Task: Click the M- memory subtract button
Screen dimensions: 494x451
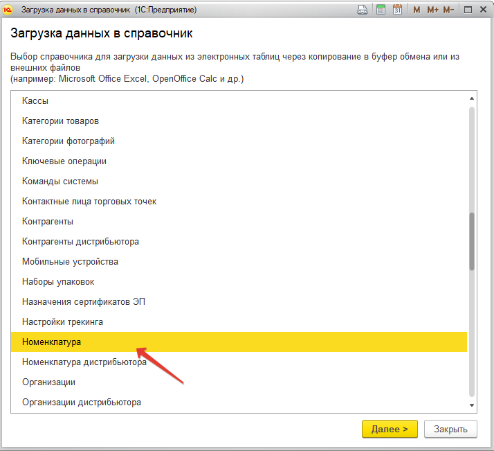Action: tap(448, 10)
